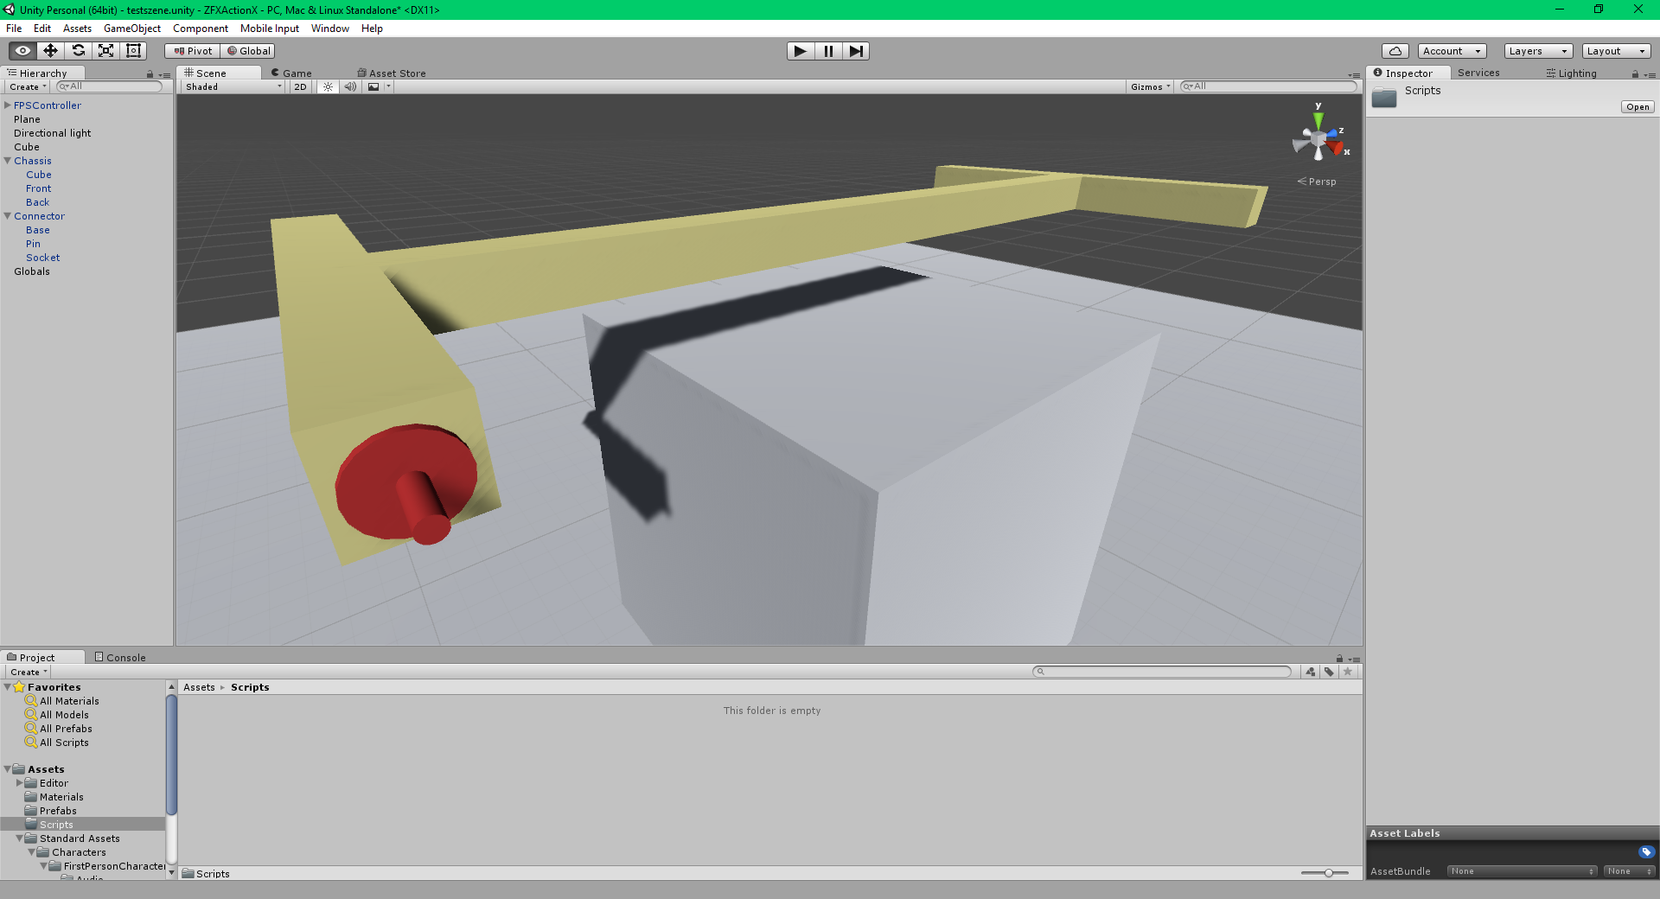
Task: Toggle scene audio speaker icon
Action: pos(350,86)
